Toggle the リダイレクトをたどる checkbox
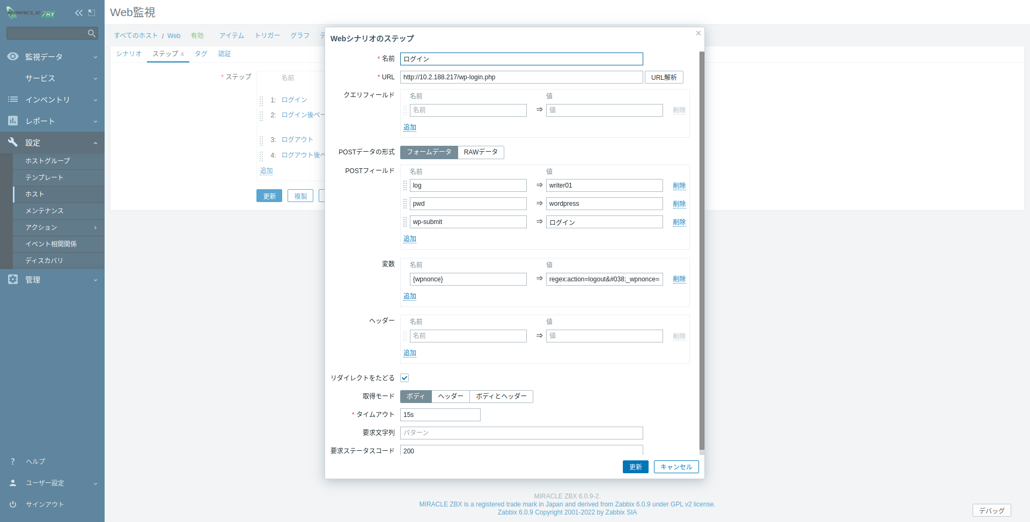 [404, 378]
